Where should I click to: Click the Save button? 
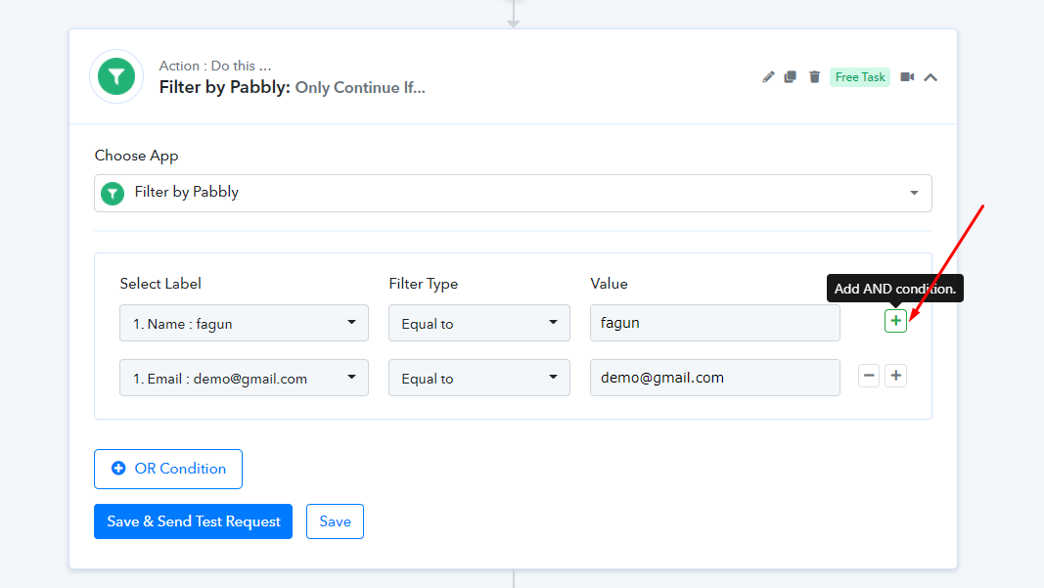click(x=335, y=521)
